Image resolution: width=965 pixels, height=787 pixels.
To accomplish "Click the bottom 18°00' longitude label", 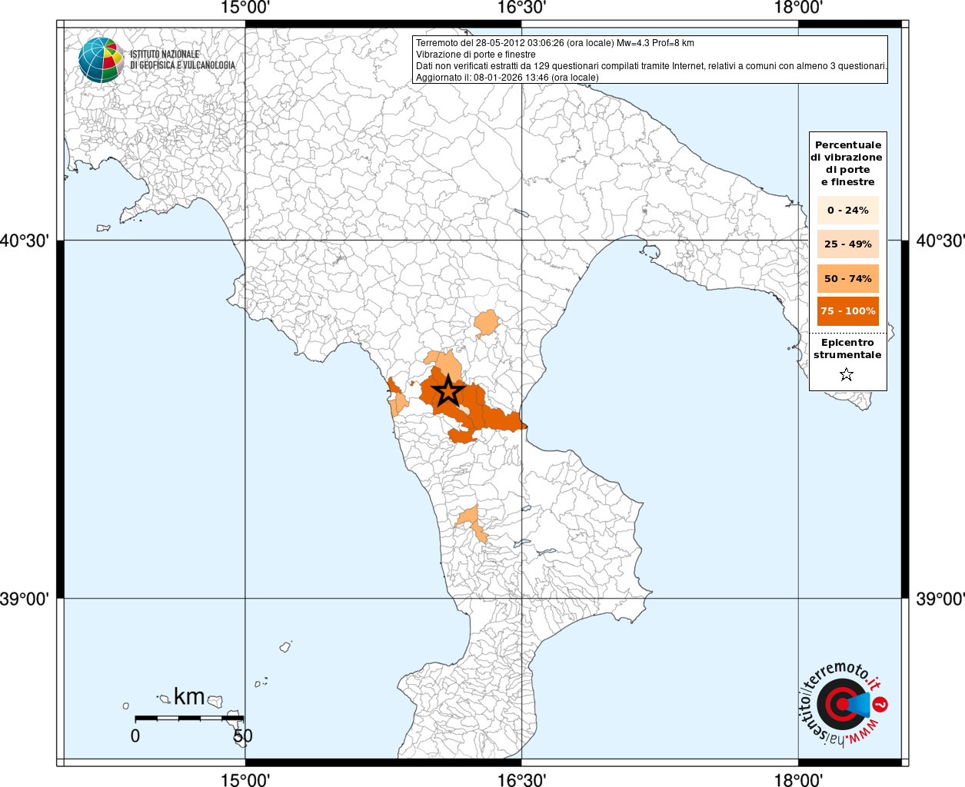I will point(798,779).
